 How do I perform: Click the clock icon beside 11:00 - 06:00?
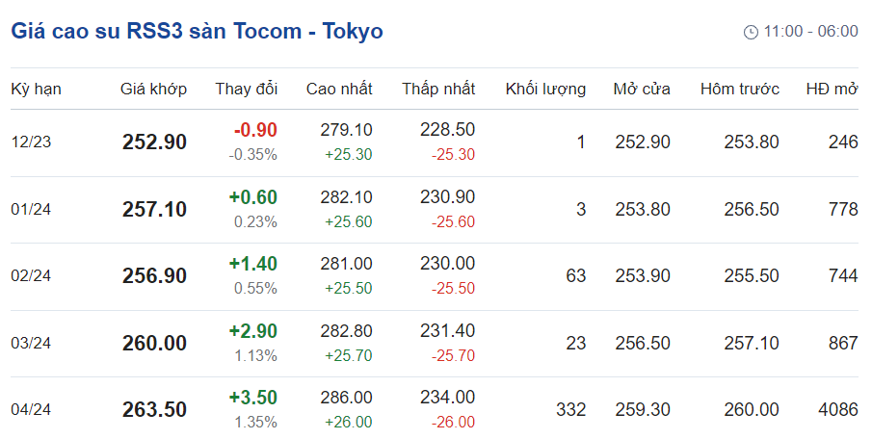[x=751, y=32]
